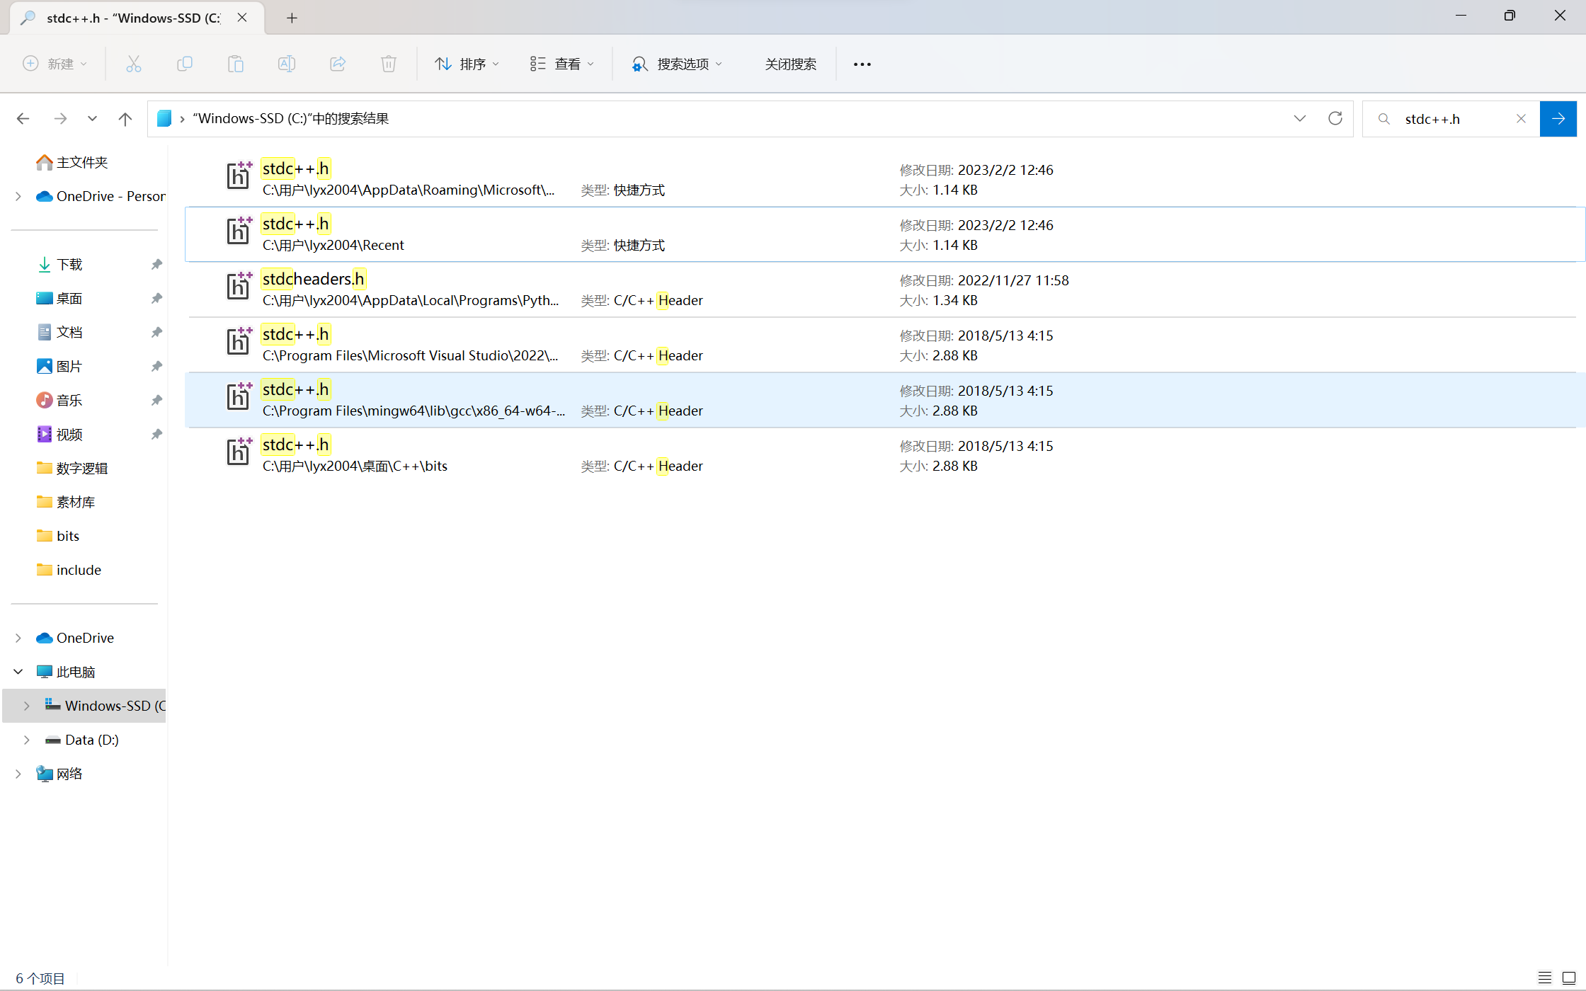This screenshot has width=1586, height=991.
Task: Click the Paste clipboard icon
Action: 236,64
